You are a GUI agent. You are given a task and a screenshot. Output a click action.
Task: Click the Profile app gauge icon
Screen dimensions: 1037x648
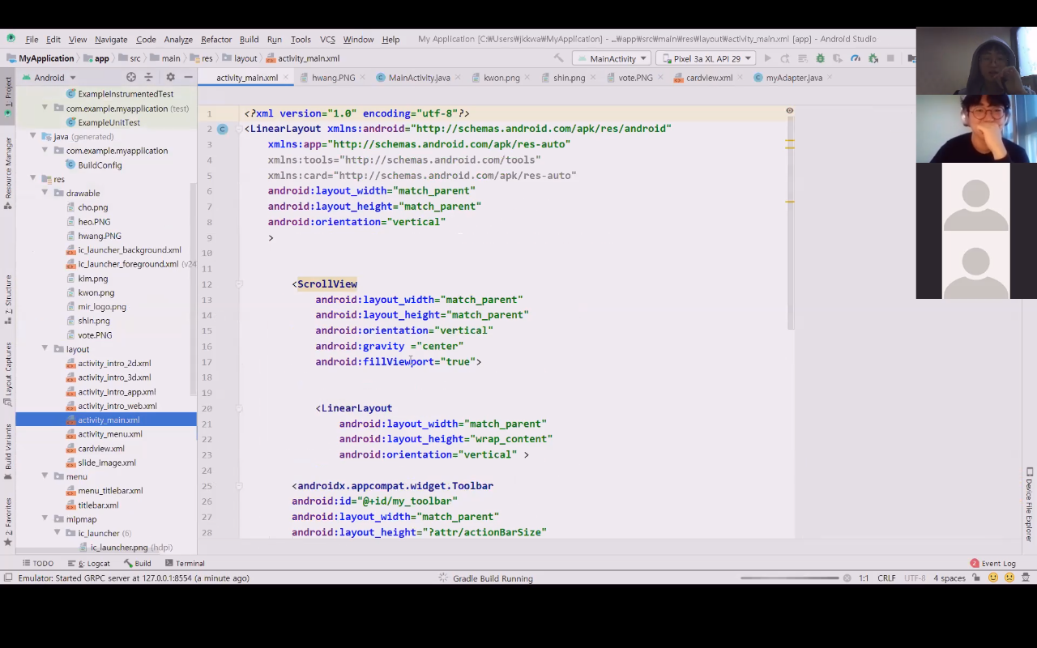[856, 58]
